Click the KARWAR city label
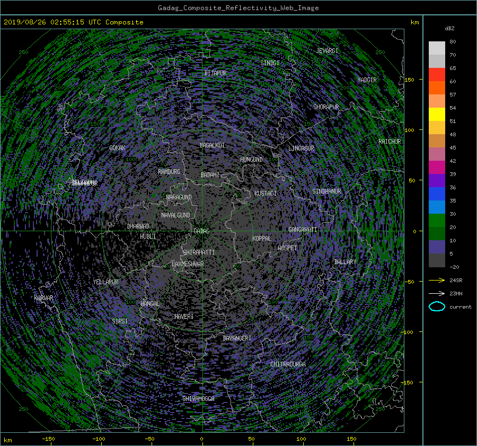The height and width of the screenshot is (446, 477). (x=43, y=298)
